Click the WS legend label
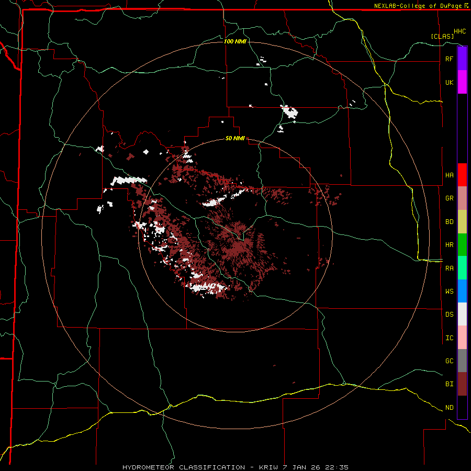Image resolution: width=471 pixels, height=471 pixels. coord(449,291)
